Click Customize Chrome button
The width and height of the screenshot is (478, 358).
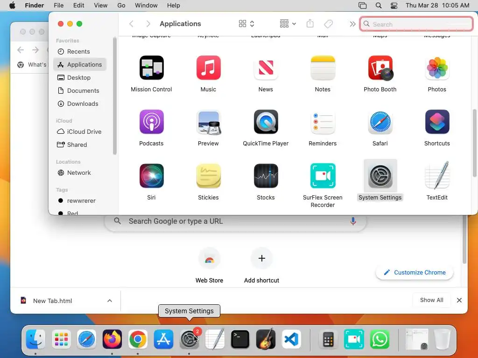tap(415, 272)
